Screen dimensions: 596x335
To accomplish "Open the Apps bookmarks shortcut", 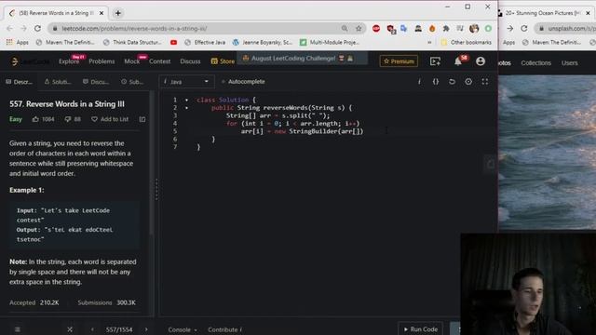I will (18, 42).
